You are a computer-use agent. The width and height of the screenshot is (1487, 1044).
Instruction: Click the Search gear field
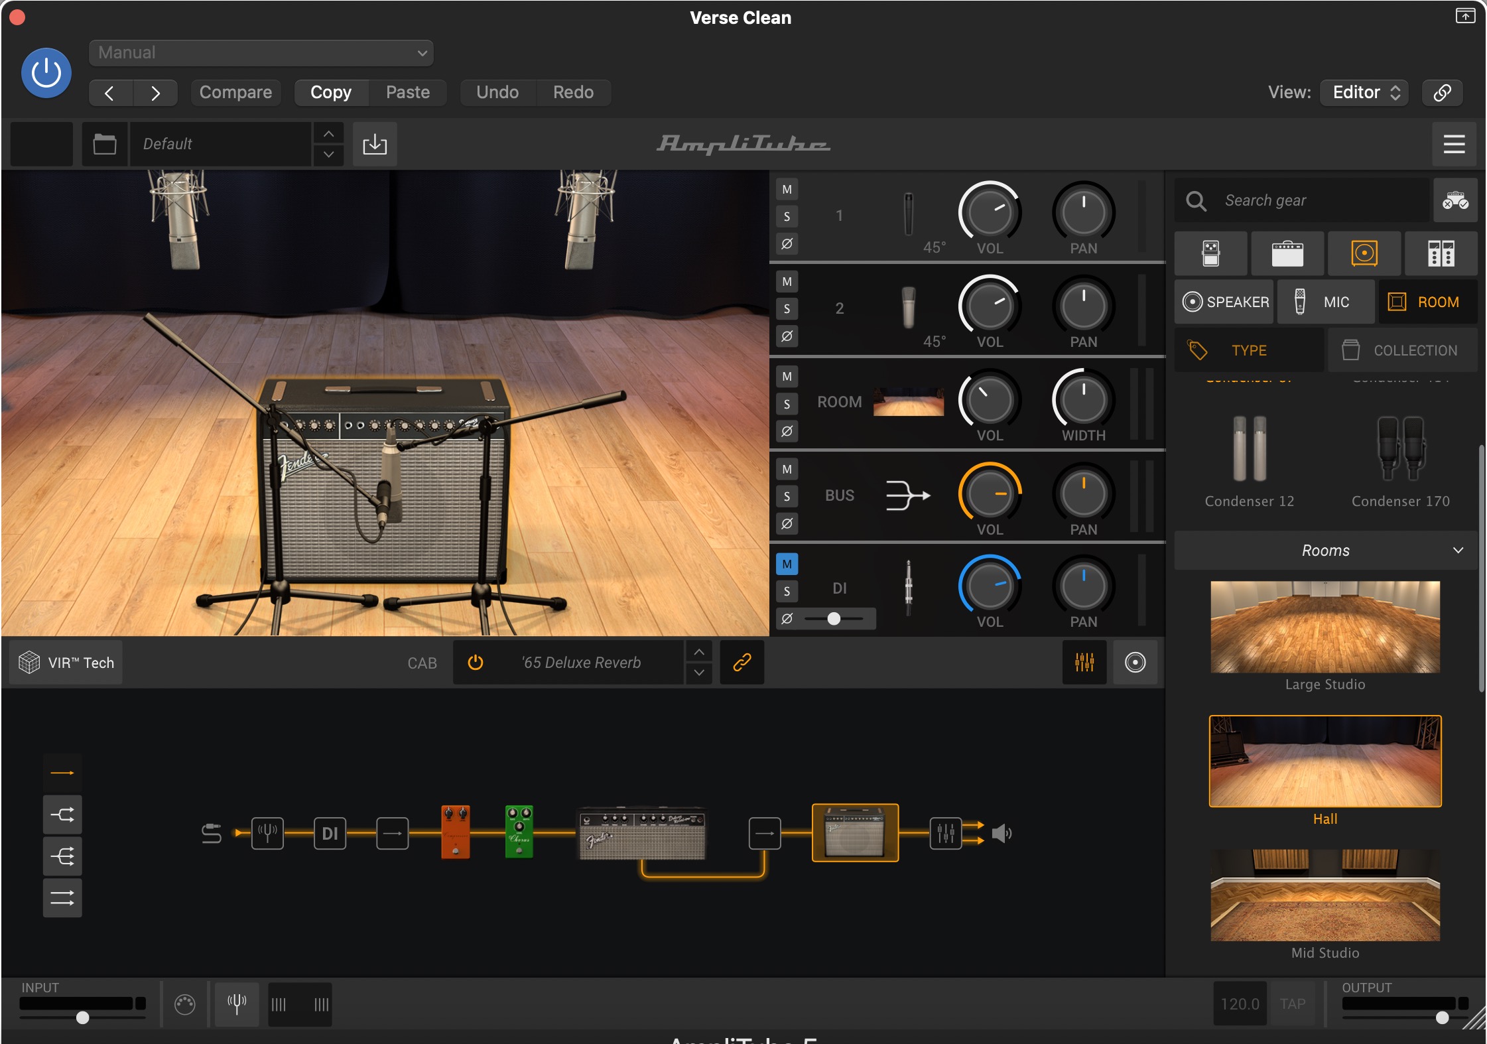pos(1303,200)
